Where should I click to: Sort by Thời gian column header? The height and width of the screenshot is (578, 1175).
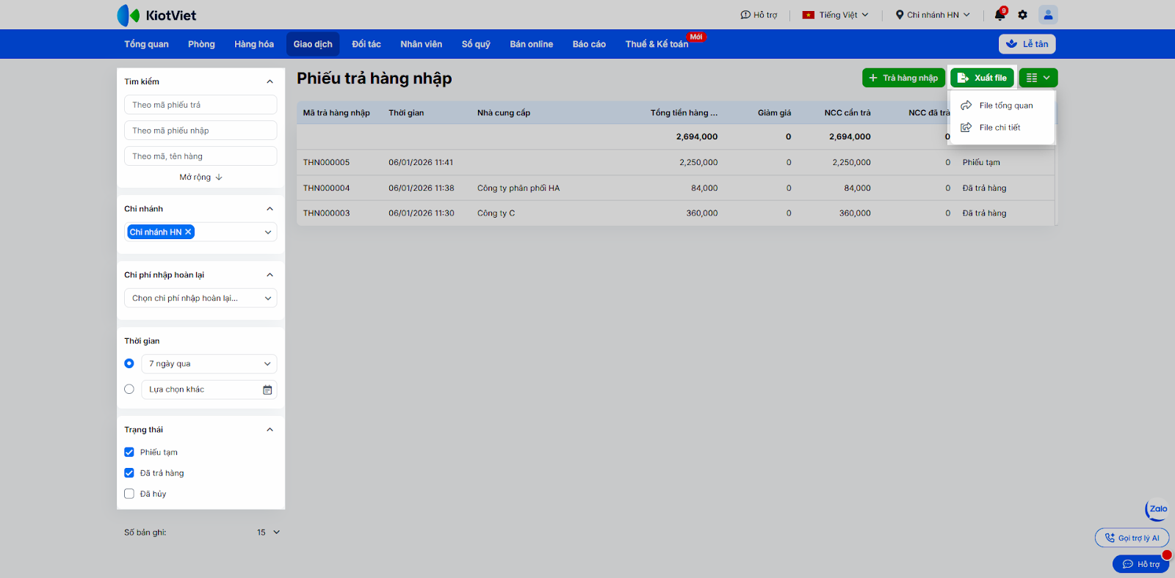tap(406, 113)
